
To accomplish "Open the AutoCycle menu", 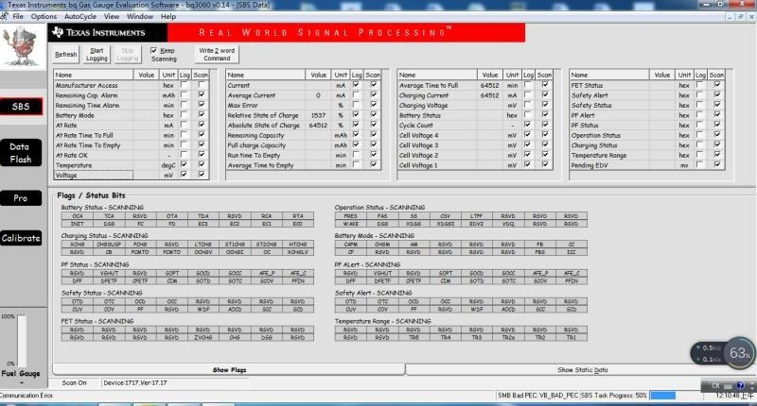I will click(80, 16).
